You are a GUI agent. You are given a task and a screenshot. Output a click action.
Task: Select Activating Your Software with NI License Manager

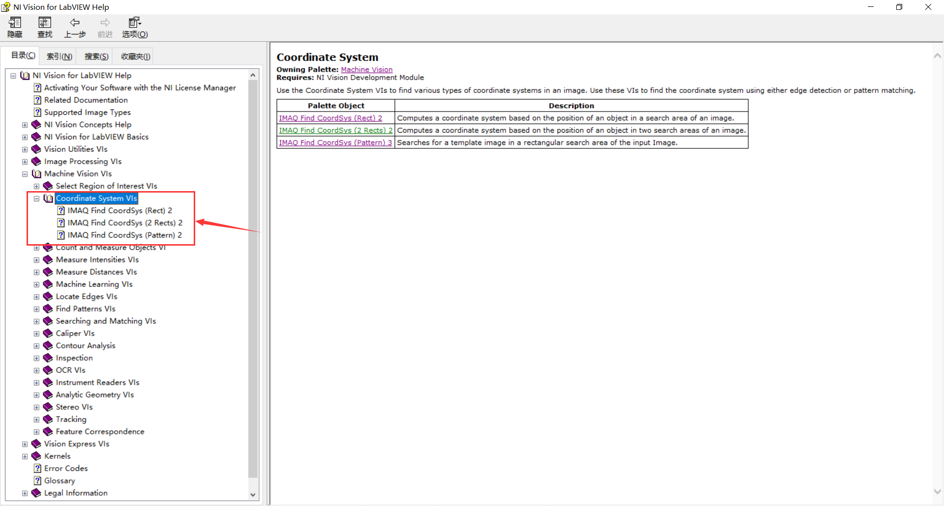coord(140,88)
